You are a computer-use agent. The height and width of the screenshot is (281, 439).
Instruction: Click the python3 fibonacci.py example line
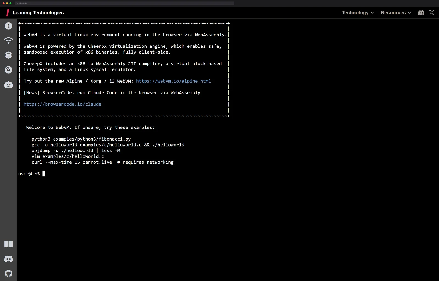[81, 139]
